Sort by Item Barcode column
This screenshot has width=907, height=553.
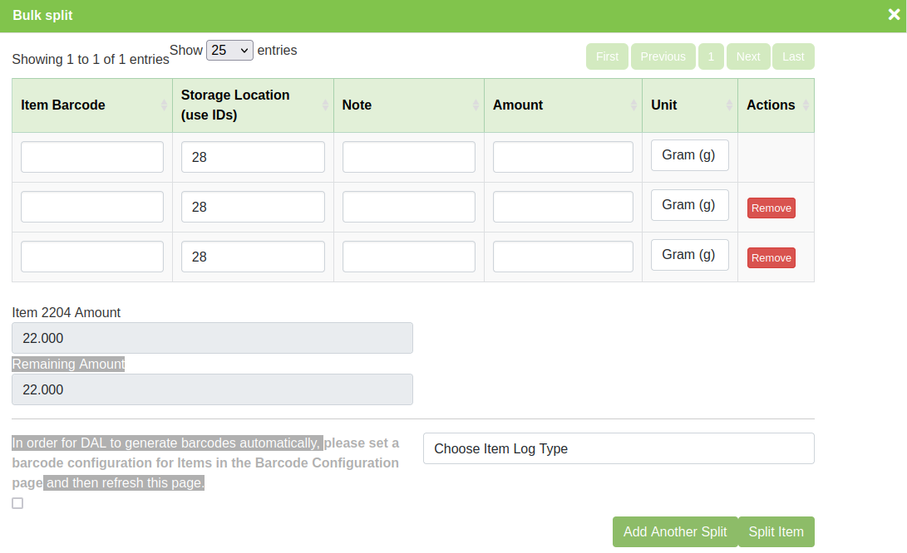tap(91, 105)
